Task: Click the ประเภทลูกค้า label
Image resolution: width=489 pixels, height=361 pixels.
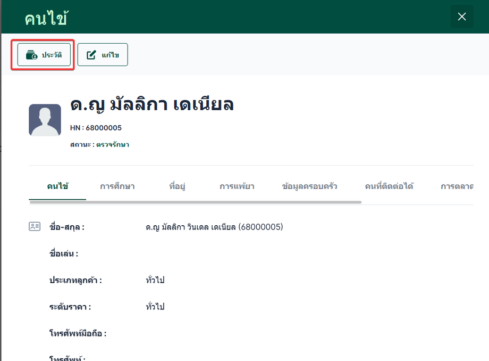Action: pos(75,280)
